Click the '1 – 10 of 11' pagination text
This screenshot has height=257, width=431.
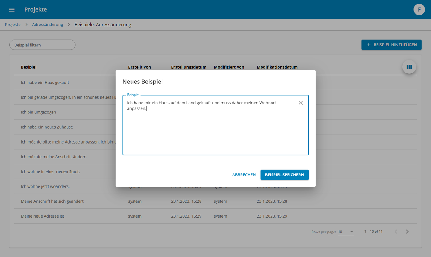click(x=373, y=232)
